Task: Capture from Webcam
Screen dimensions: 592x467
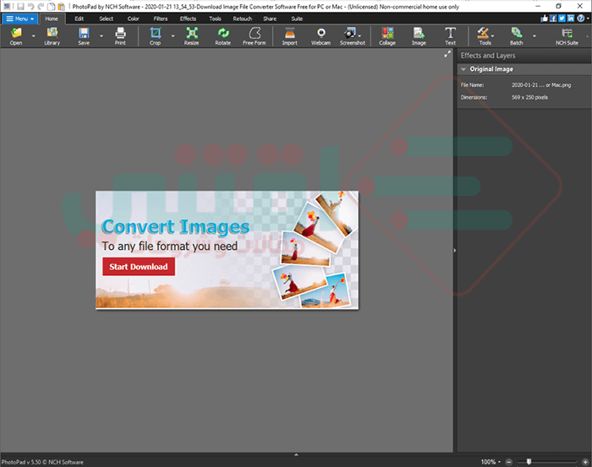Action: tap(321, 36)
